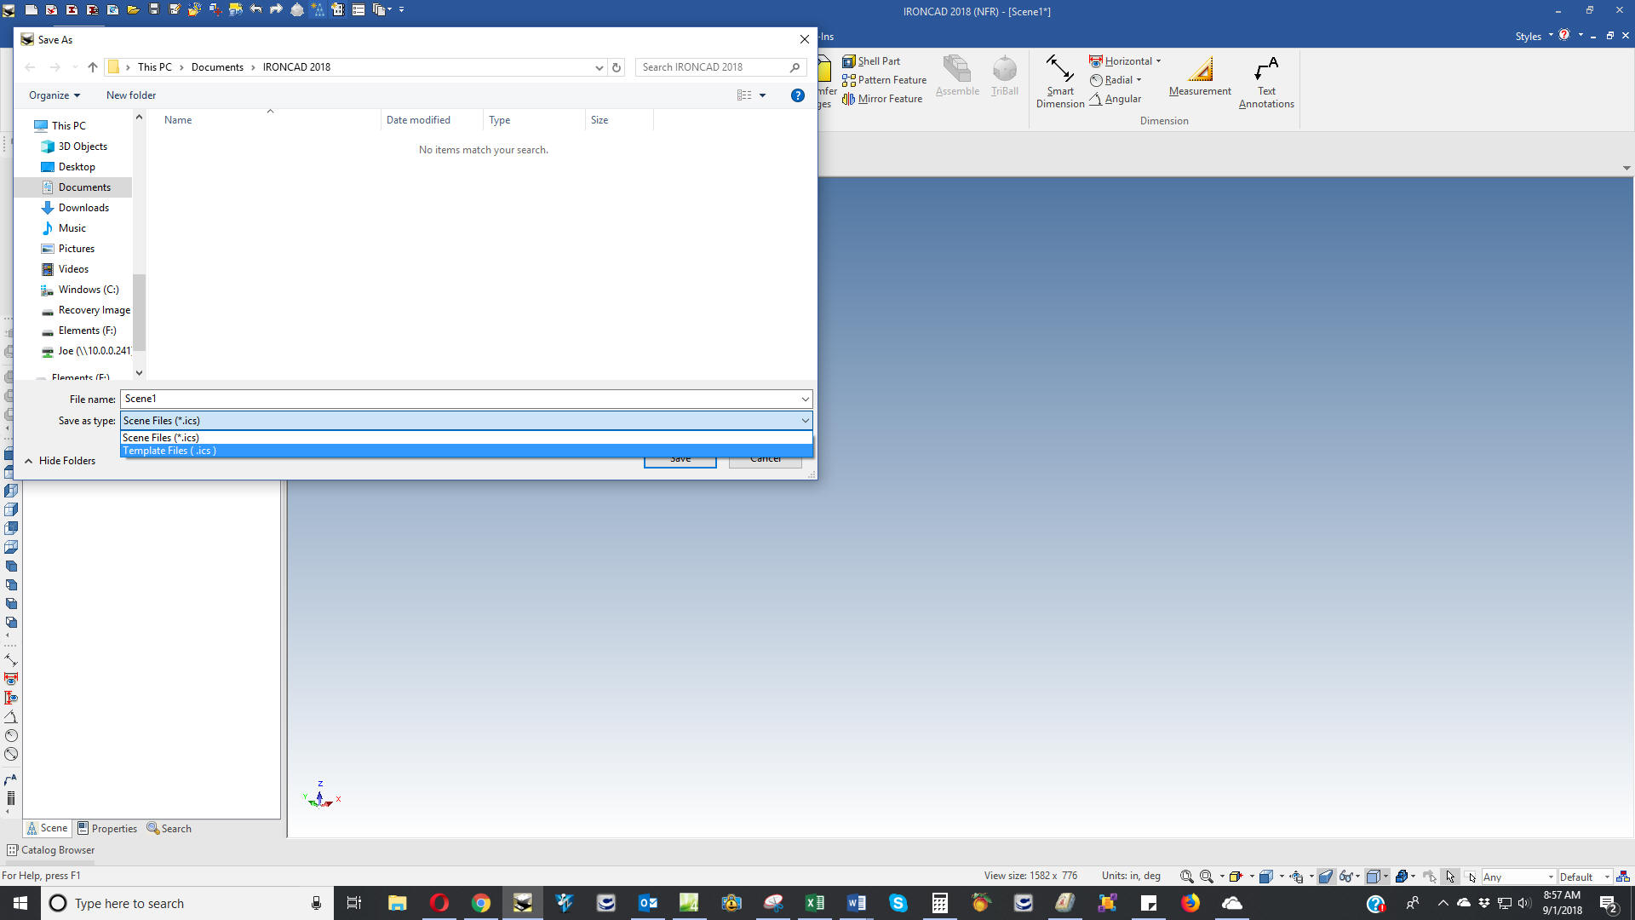Switch to the Scene tab
Screen dimensions: 1635x920
[x=47, y=828]
